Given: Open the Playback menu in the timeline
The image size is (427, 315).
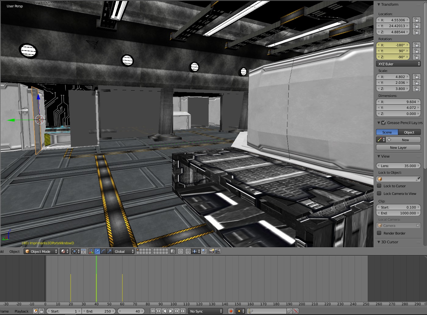Looking at the screenshot, I should (x=21, y=311).
